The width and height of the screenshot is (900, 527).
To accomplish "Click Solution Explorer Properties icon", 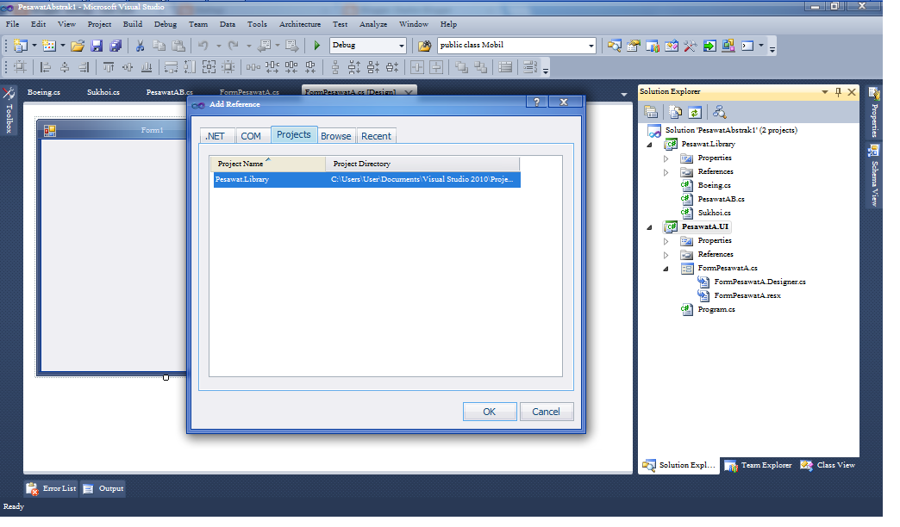I will click(650, 112).
